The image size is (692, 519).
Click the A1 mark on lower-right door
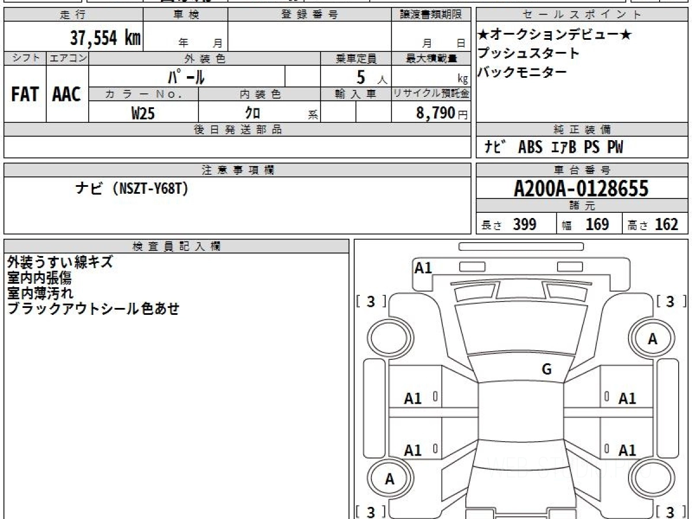[627, 450]
